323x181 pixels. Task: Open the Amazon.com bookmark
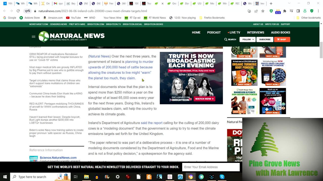pos(53,18)
